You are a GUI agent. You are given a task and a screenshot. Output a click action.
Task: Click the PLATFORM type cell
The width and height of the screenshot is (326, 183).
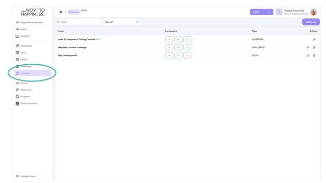(x=258, y=39)
